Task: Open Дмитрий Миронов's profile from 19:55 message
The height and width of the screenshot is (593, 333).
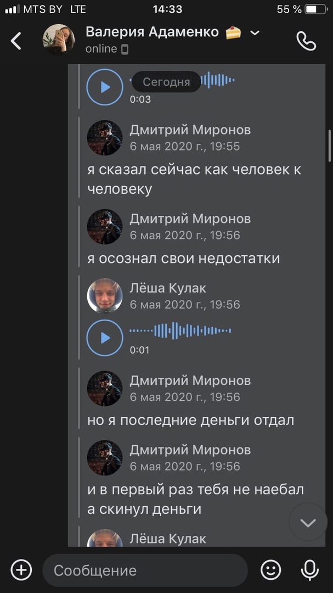Action: (105, 138)
